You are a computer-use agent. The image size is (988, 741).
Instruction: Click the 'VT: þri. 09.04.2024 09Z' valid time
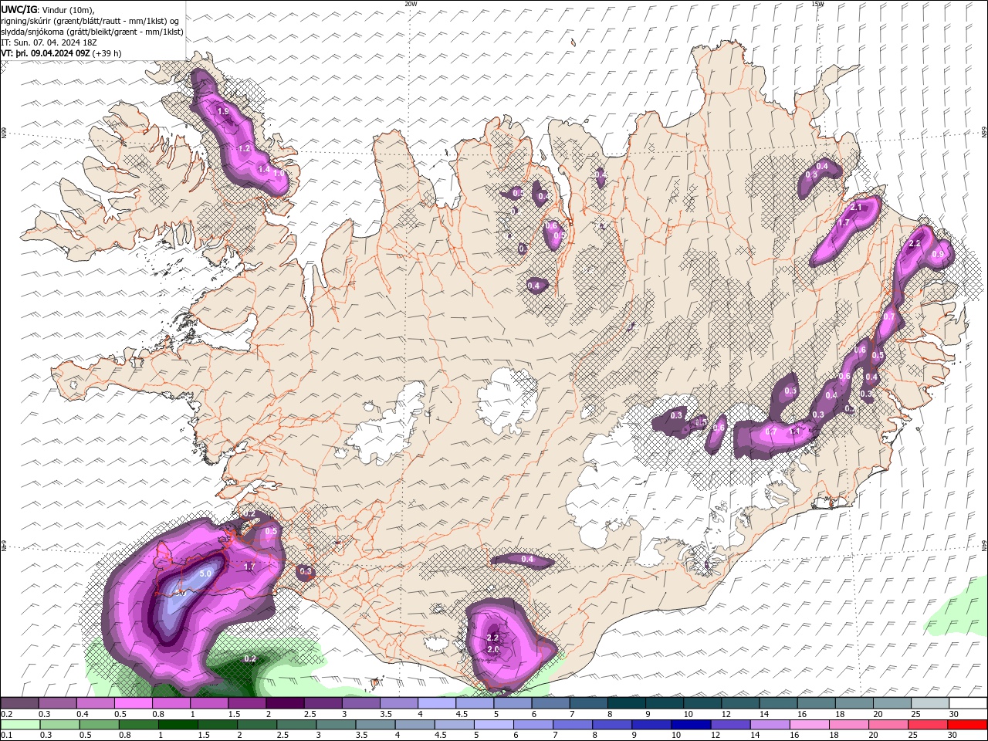coord(46,53)
